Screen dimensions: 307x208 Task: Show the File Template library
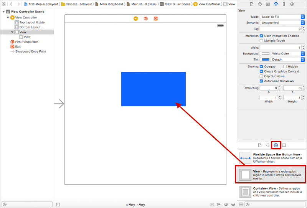[260, 145]
